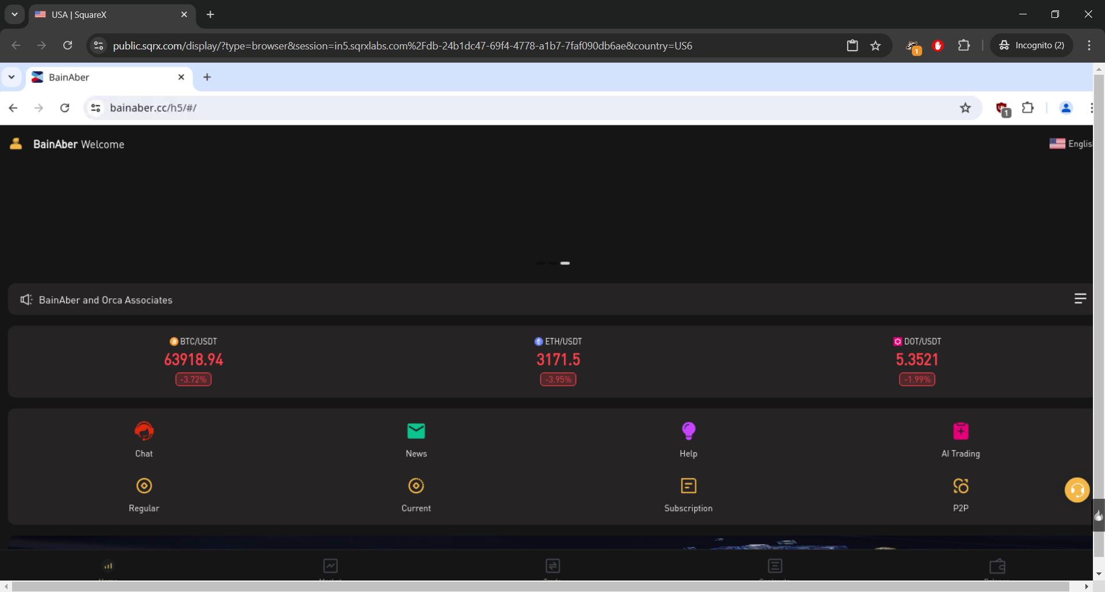Open the BTC/USDT price ticker
This screenshot has height=592, width=1105.
pos(193,360)
